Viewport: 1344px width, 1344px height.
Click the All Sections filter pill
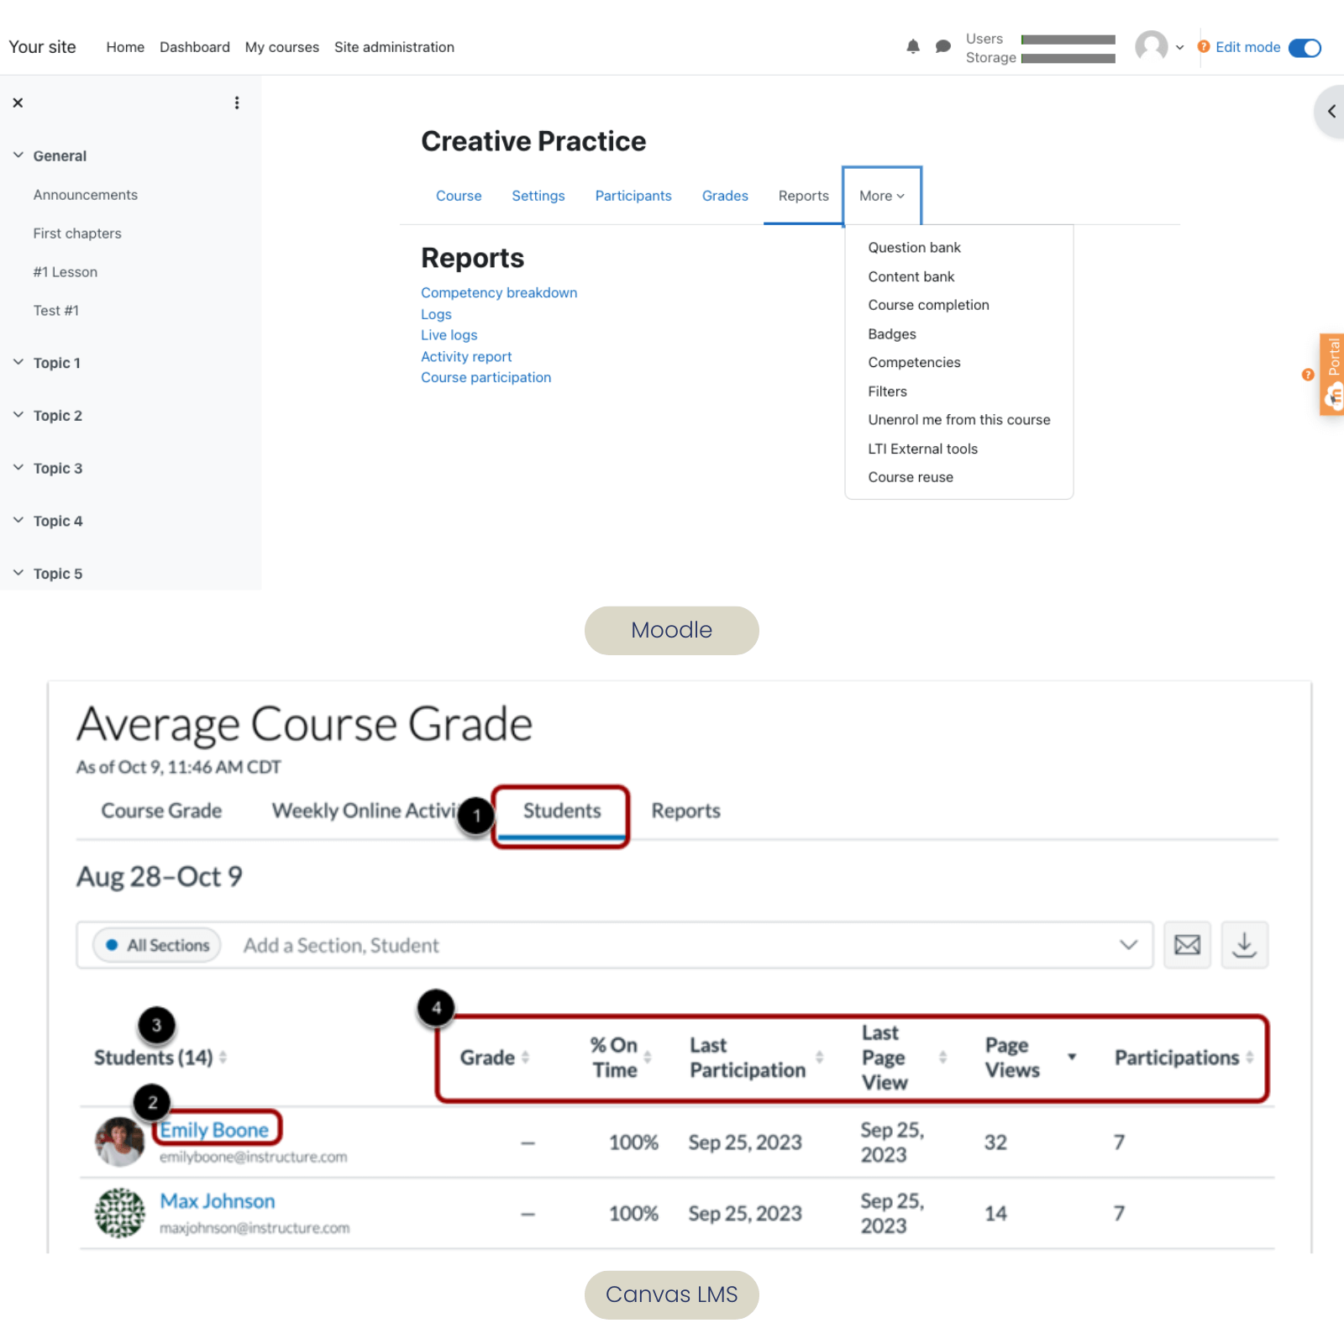[157, 945]
